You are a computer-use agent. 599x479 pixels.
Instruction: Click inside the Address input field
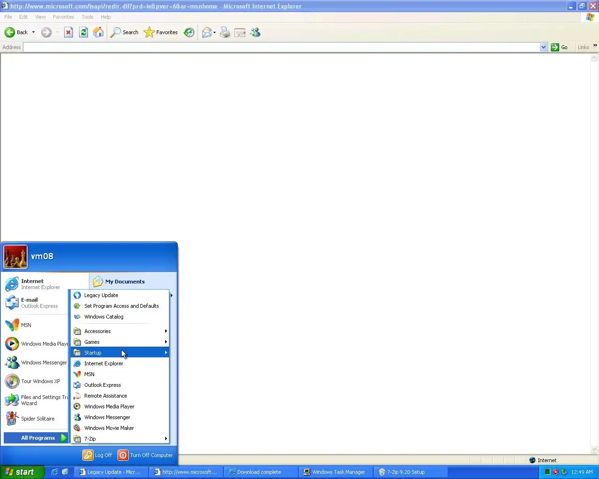click(x=282, y=47)
